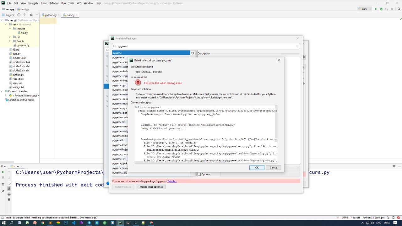Clear Run console with trash icon

(x=9, y=199)
